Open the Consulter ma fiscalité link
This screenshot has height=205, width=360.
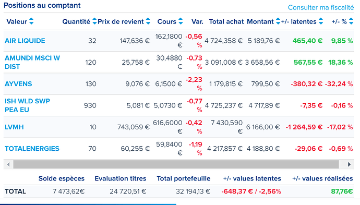coord(321,8)
